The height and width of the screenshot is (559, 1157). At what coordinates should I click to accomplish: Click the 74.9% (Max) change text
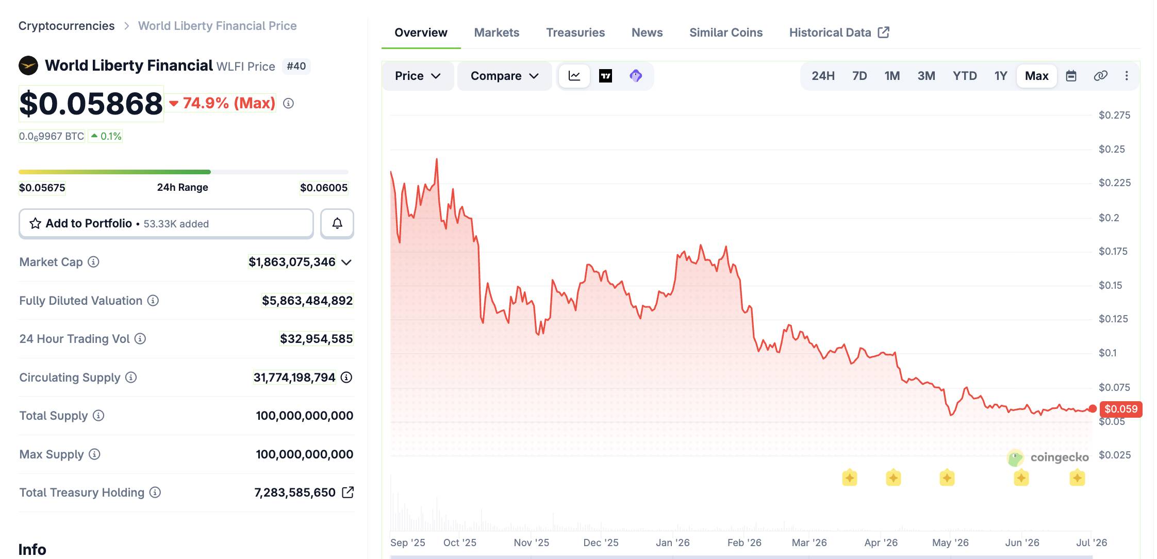click(x=229, y=103)
